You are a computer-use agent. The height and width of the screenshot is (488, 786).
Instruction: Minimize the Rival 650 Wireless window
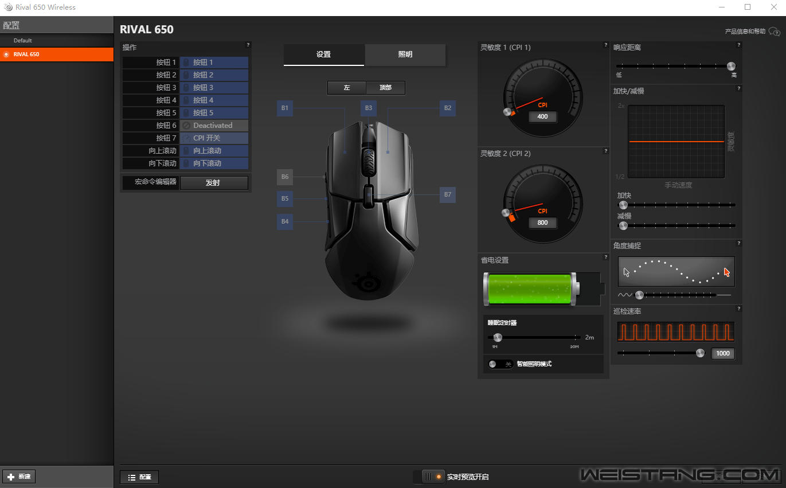(722, 7)
